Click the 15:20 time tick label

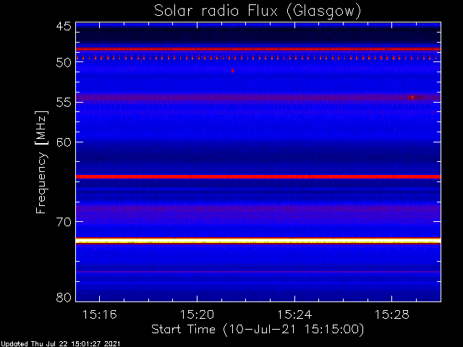pyautogui.click(x=197, y=314)
